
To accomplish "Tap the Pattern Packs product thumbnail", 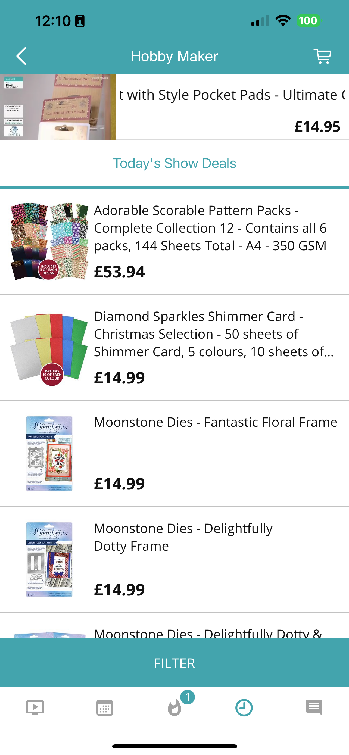I will click(49, 241).
